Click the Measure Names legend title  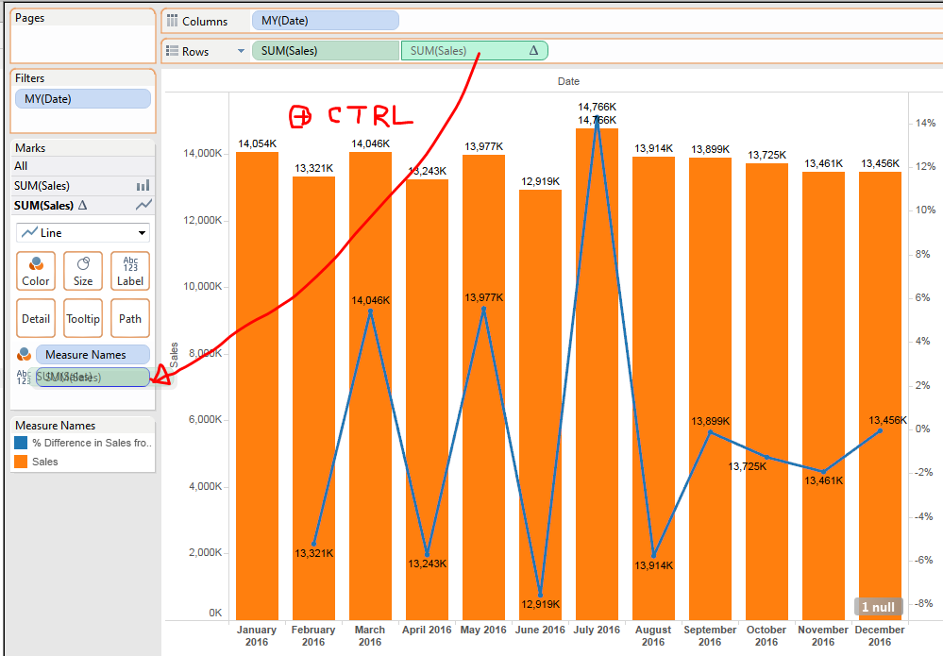(56, 425)
